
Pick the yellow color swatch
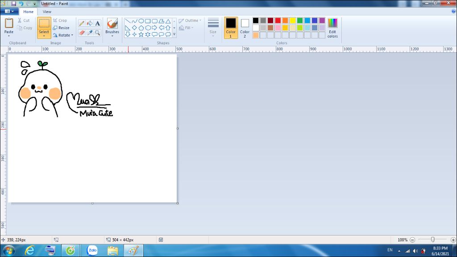pos(293,21)
